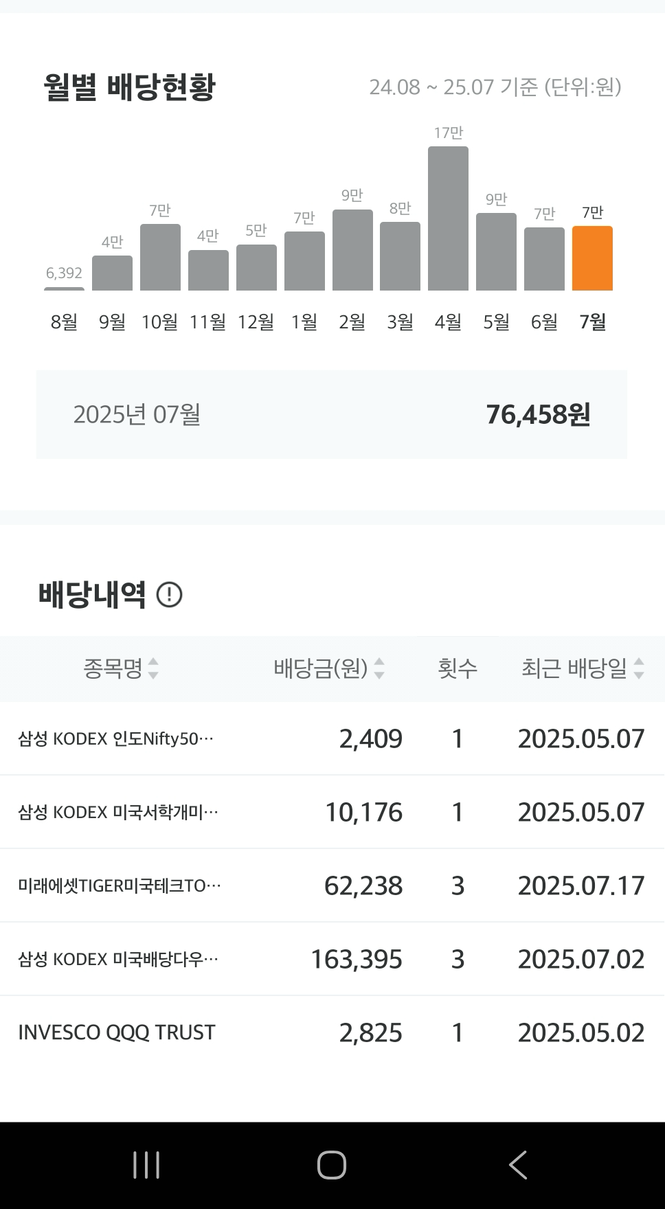Open 삼성 KODEX 미국서학개미 row
Screen dimensions: 665x1209
[x=332, y=812]
